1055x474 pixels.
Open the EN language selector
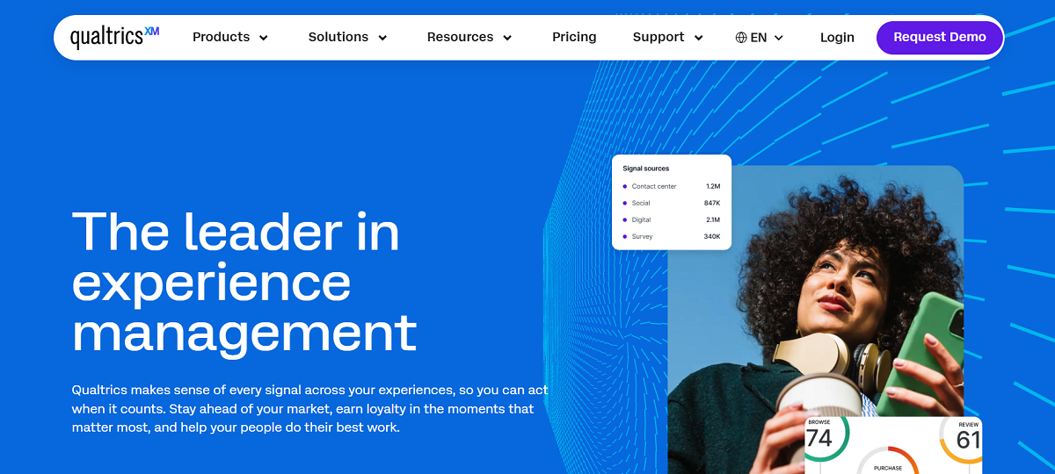[760, 38]
